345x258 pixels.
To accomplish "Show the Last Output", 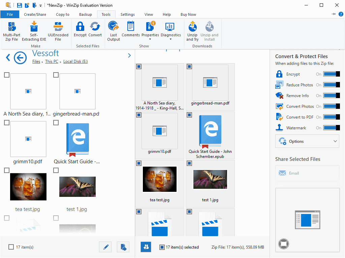I will [114, 31].
